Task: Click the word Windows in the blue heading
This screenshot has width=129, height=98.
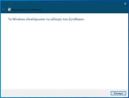Action: pyautogui.click(x=19, y=19)
